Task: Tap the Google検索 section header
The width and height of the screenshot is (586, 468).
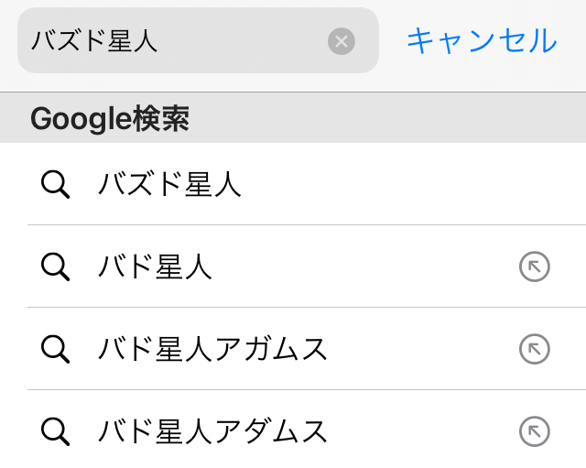Action: pyautogui.click(x=110, y=119)
